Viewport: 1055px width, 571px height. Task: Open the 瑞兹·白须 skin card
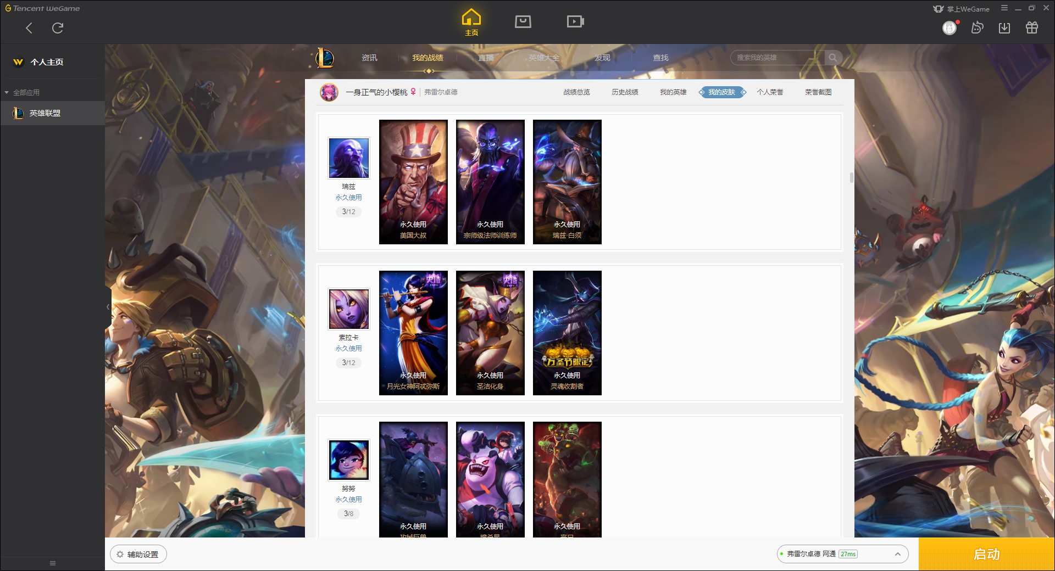tap(567, 182)
